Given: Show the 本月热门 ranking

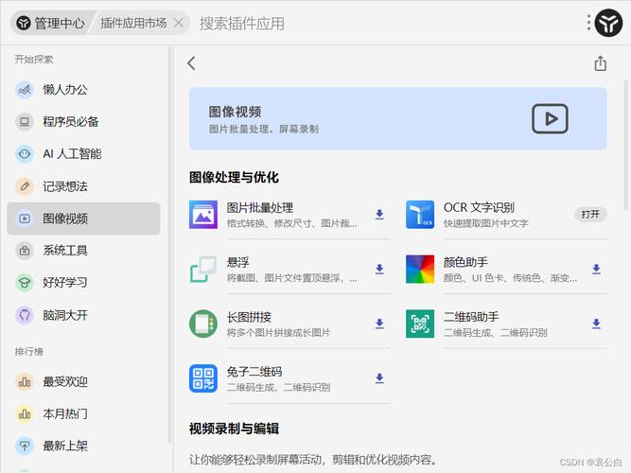Looking at the screenshot, I should (x=83, y=413).
